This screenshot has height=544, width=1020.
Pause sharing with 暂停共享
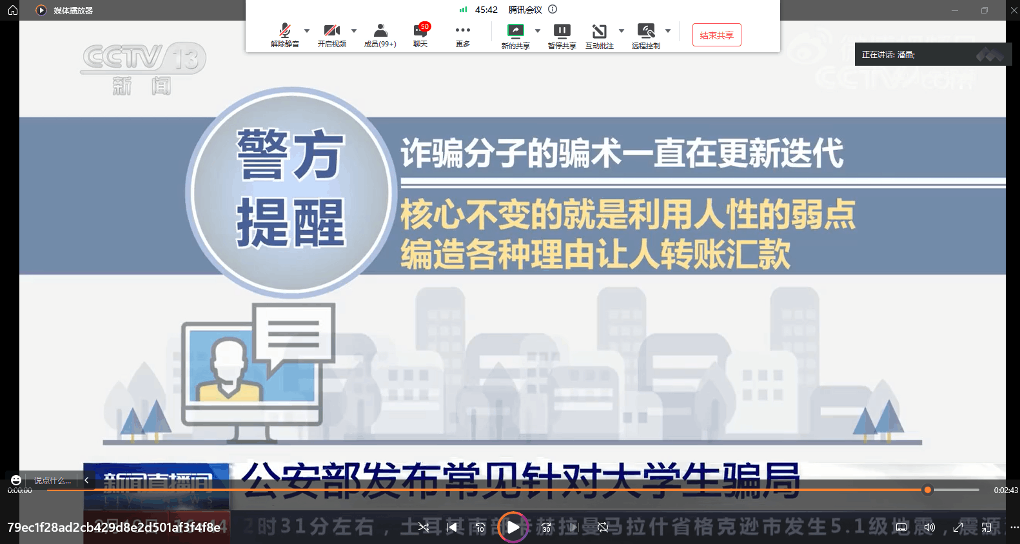click(562, 37)
